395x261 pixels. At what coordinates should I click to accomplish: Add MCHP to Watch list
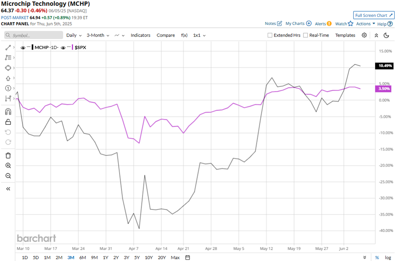tap(344, 24)
